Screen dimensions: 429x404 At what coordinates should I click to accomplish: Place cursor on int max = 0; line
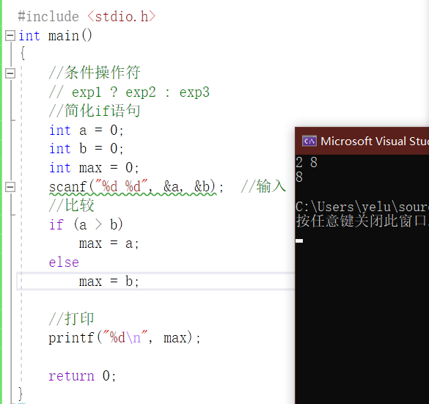click(x=94, y=167)
